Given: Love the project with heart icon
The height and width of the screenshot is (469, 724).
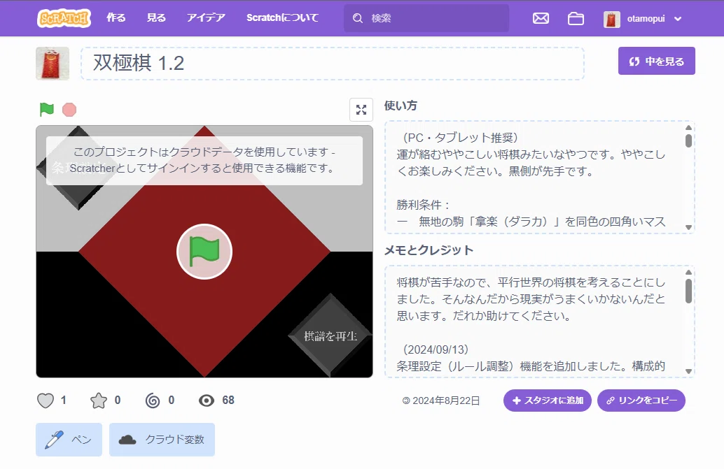Looking at the screenshot, I should [x=46, y=401].
